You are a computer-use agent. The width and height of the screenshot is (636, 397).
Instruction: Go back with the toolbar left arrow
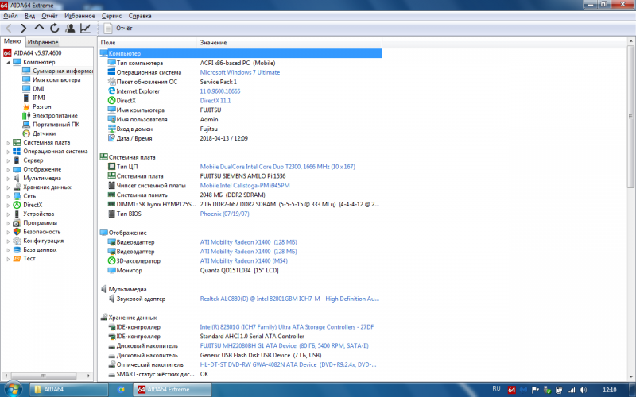8,28
